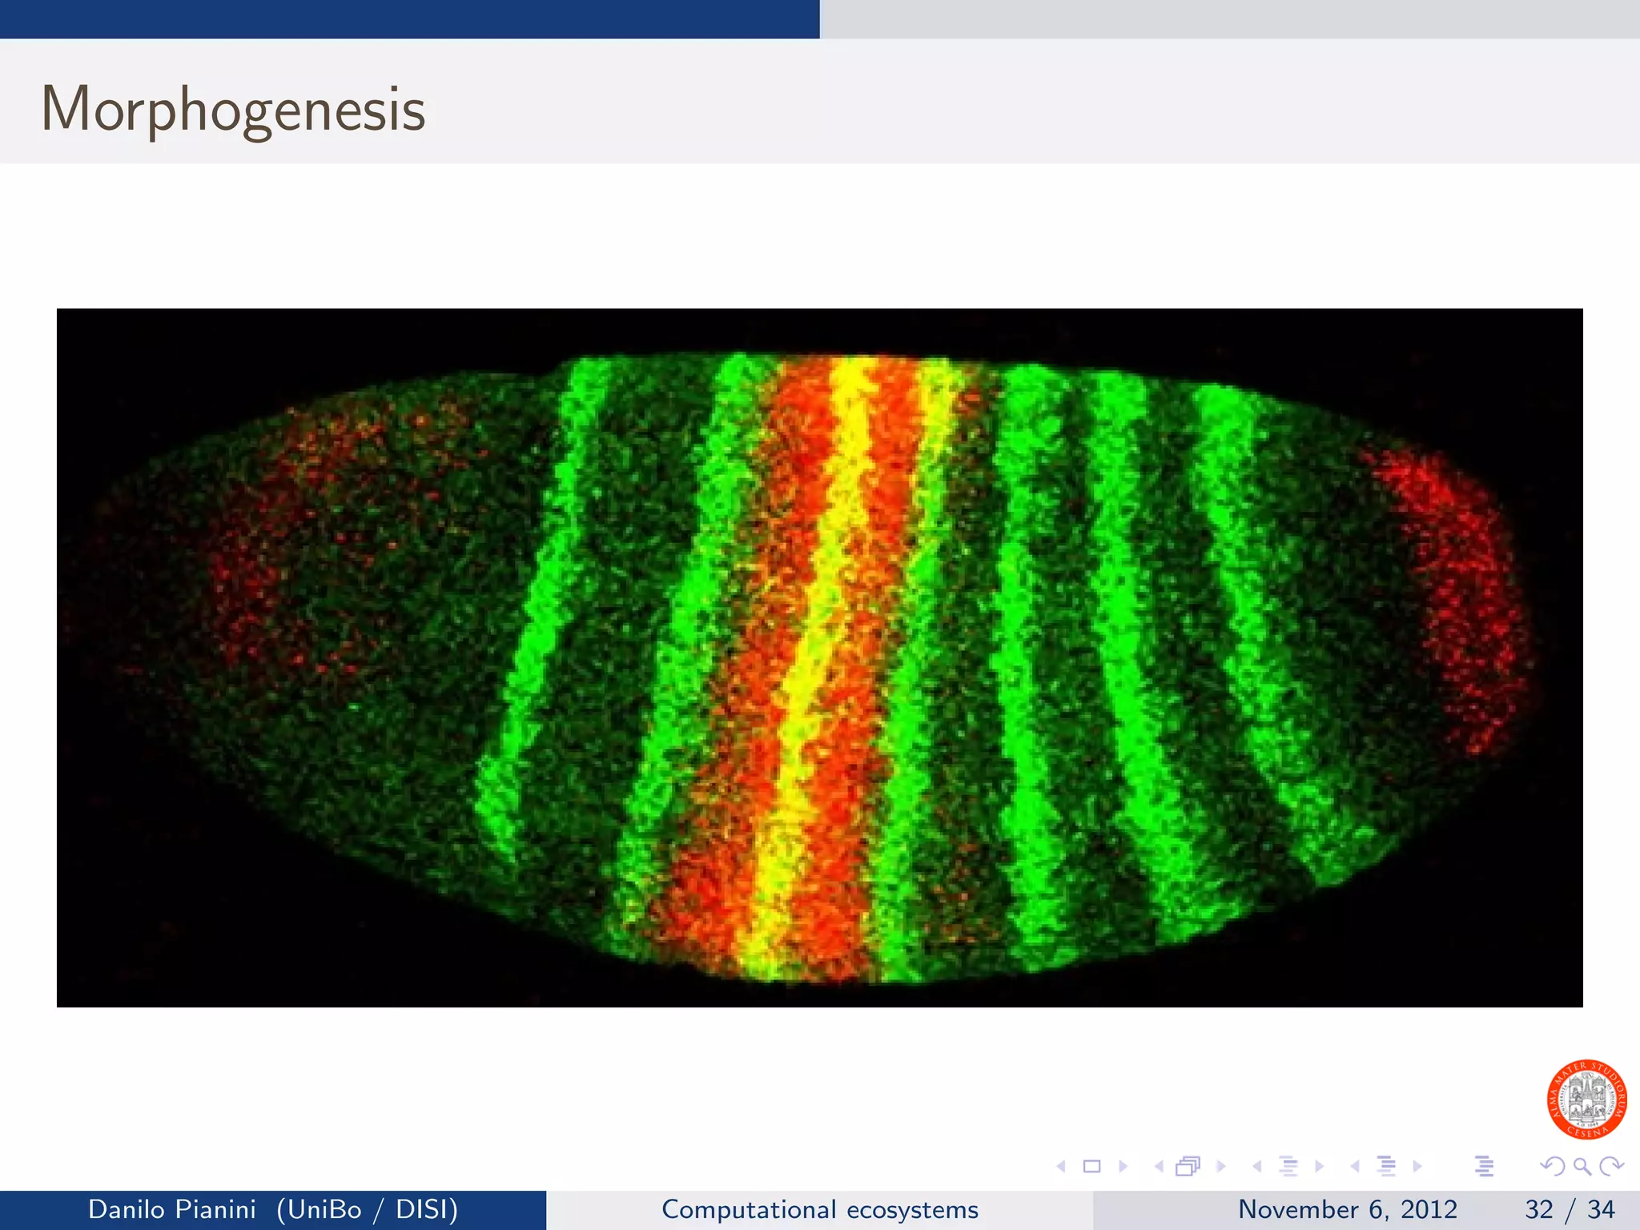Image resolution: width=1640 pixels, height=1230 pixels.
Task: Click the section lines icon
Action: tap(1386, 1167)
